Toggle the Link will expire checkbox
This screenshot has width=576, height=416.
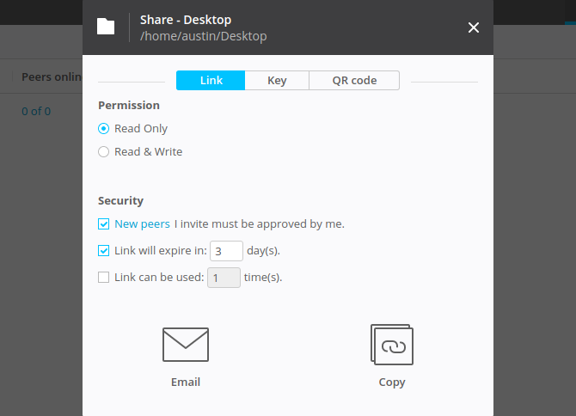pos(103,251)
